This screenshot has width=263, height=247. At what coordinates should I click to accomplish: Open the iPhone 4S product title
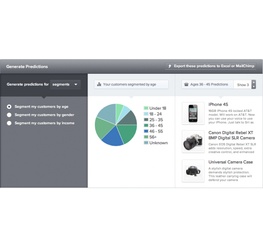tap(218, 105)
